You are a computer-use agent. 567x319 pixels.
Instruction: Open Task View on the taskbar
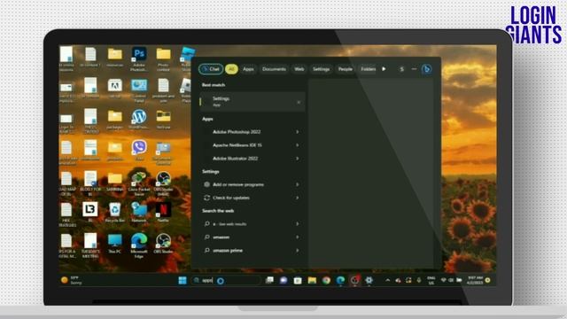coord(269,280)
